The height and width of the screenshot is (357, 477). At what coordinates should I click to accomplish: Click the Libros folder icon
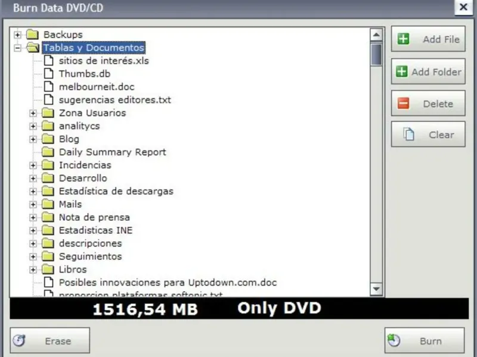[x=48, y=270]
